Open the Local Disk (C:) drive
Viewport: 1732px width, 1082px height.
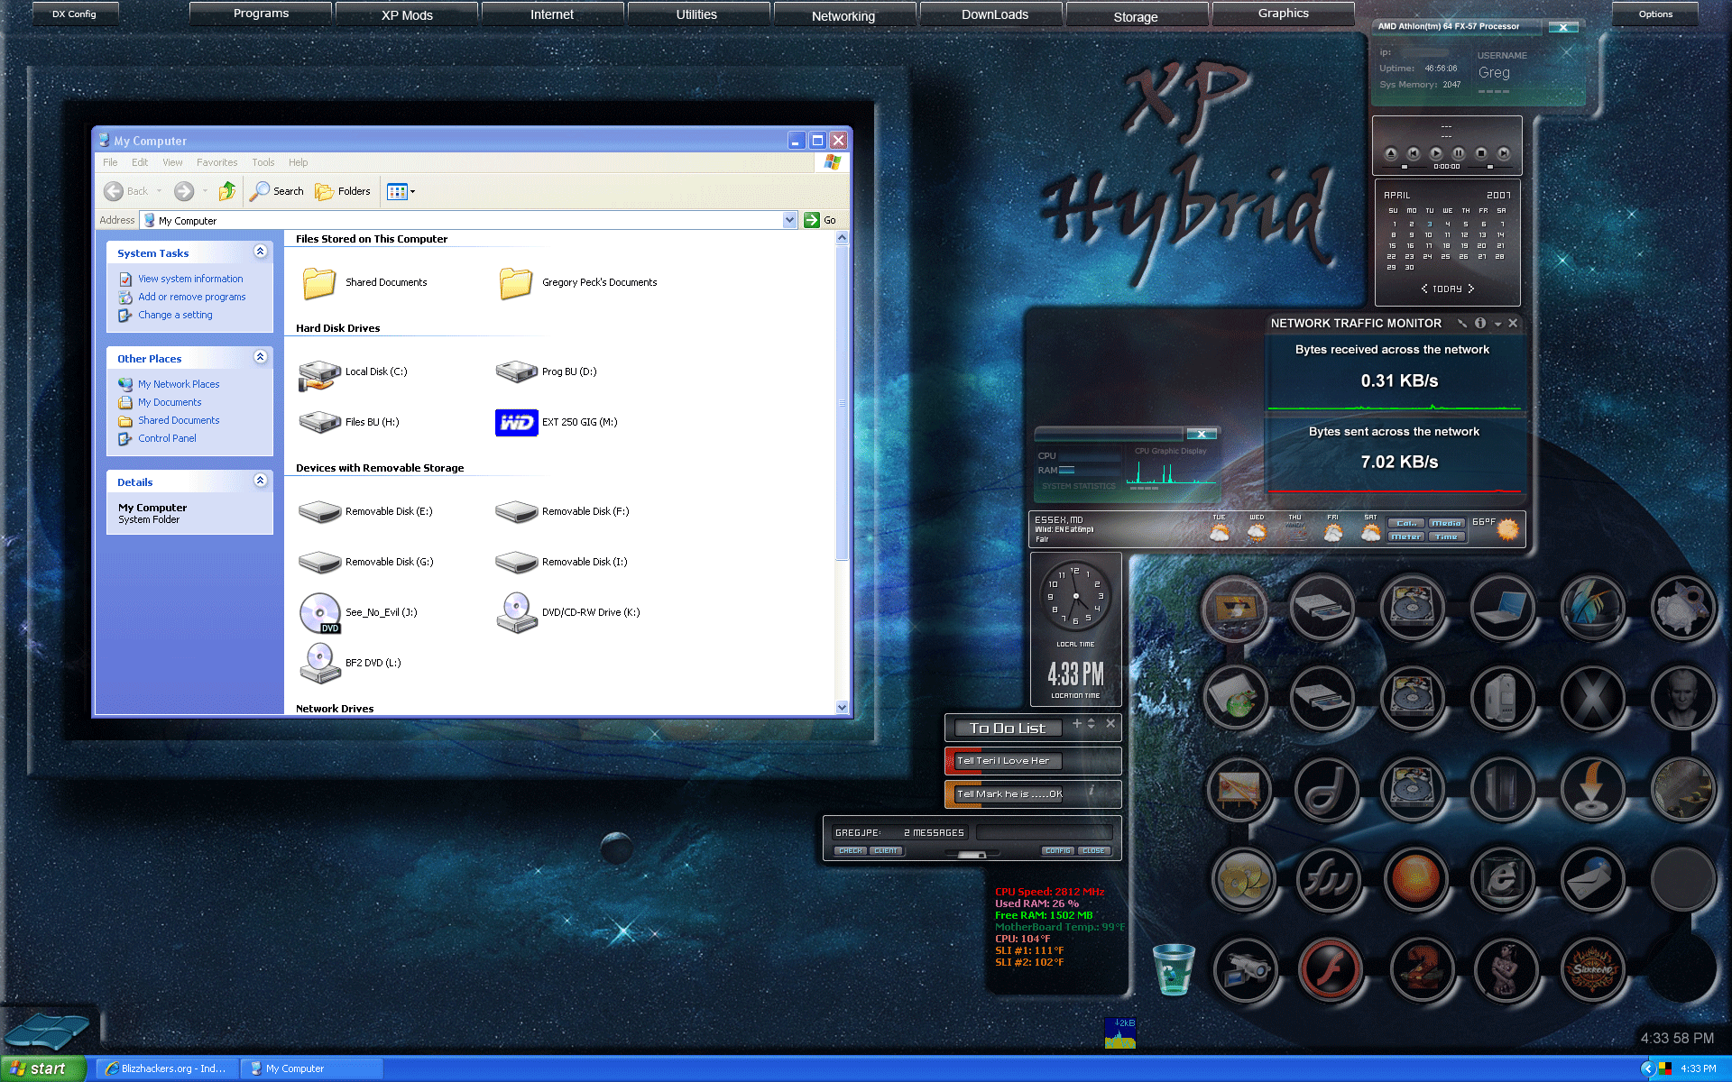353,373
